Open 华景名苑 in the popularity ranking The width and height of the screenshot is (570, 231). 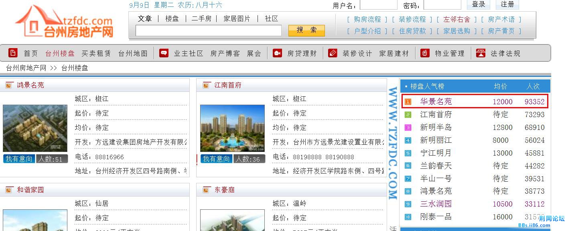tap(436, 102)
